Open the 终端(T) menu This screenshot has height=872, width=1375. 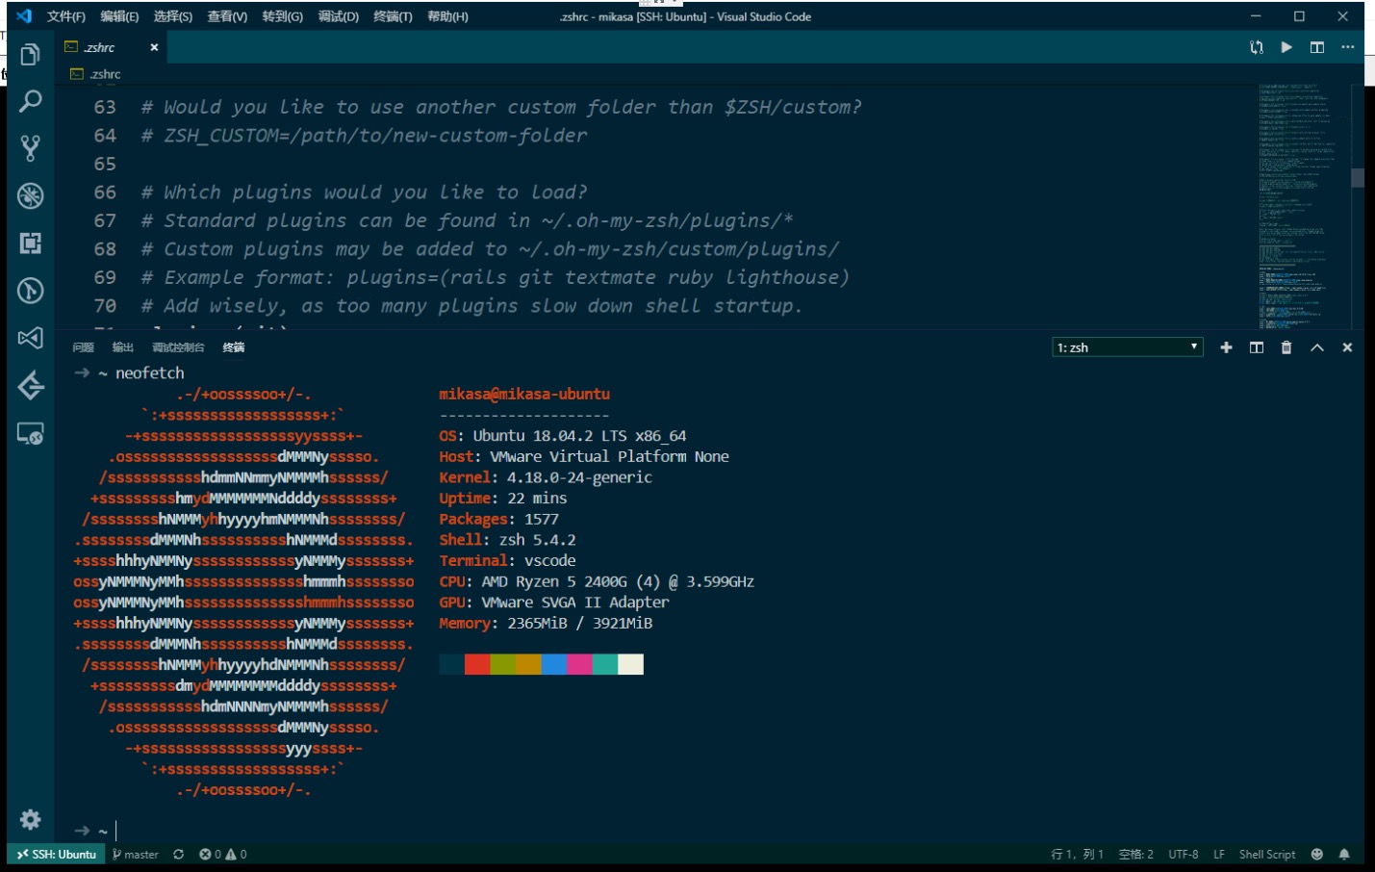393,16
